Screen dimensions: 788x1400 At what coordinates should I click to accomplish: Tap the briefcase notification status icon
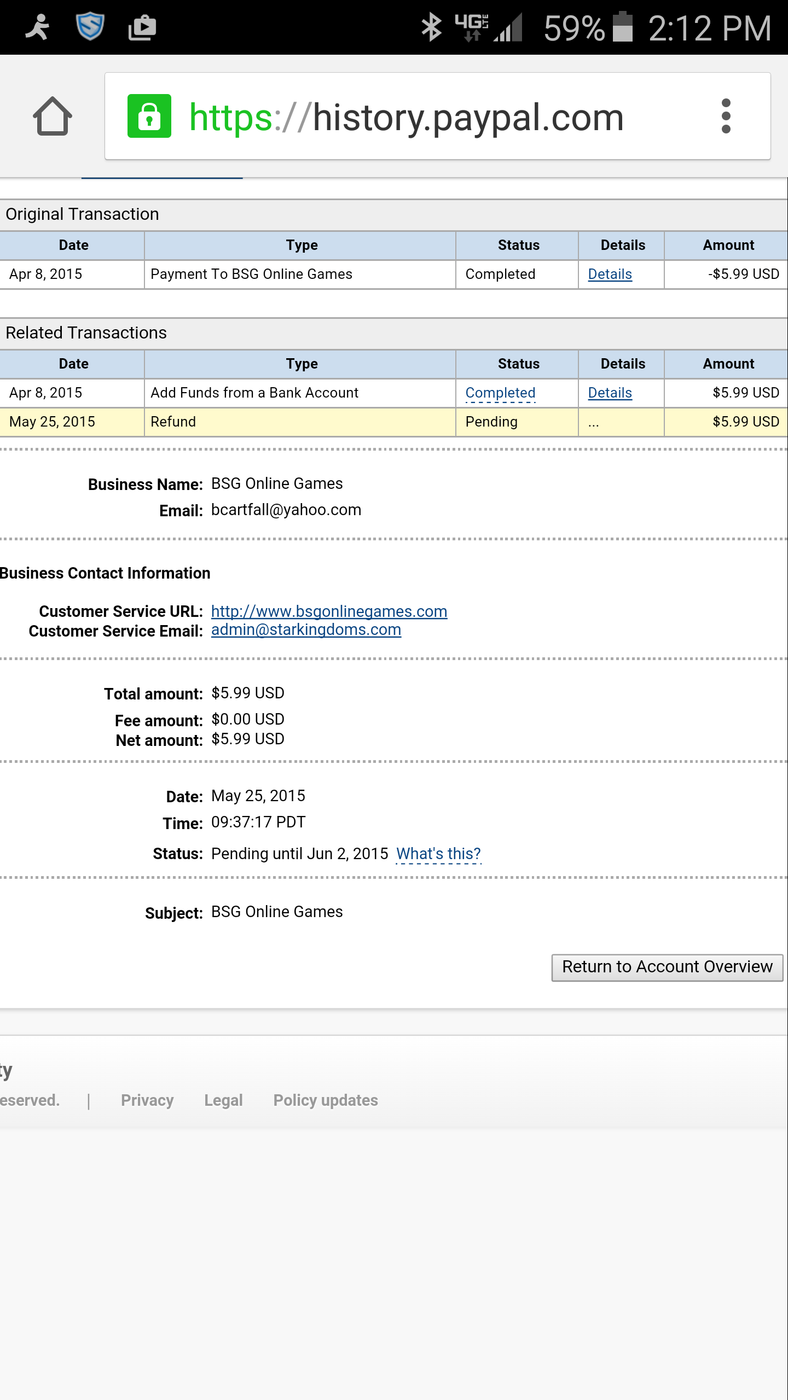click(x=142, y=27)
